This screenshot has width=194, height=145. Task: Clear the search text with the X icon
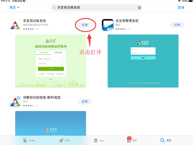pos(139,8)
